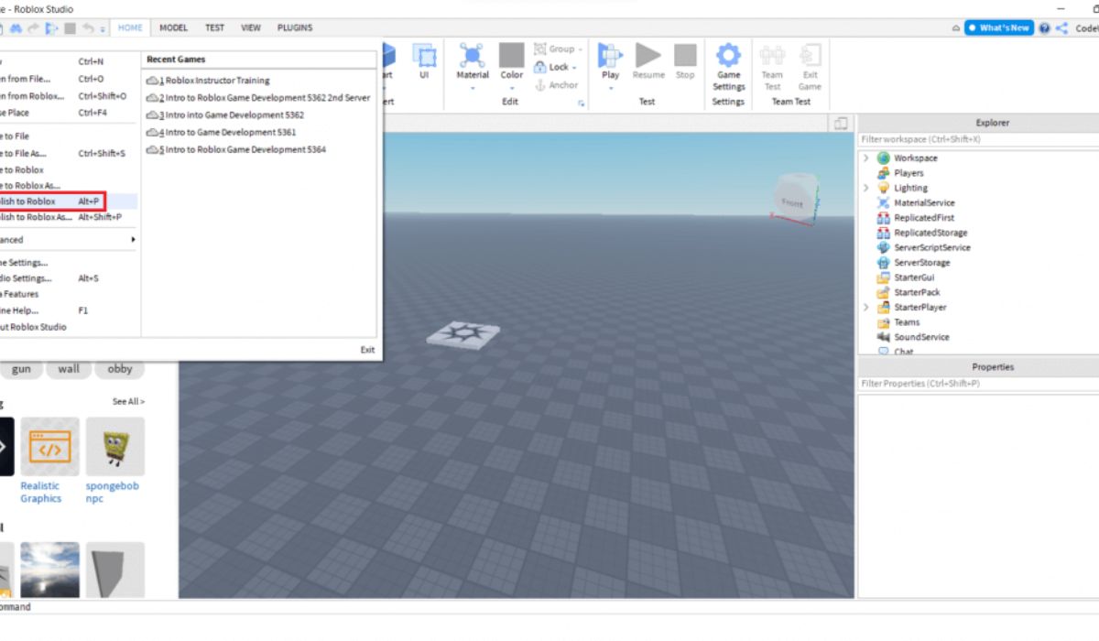Click the wall search suggestion tag
The width and height of the screenshot is (1099, 641).
(69, 369)
